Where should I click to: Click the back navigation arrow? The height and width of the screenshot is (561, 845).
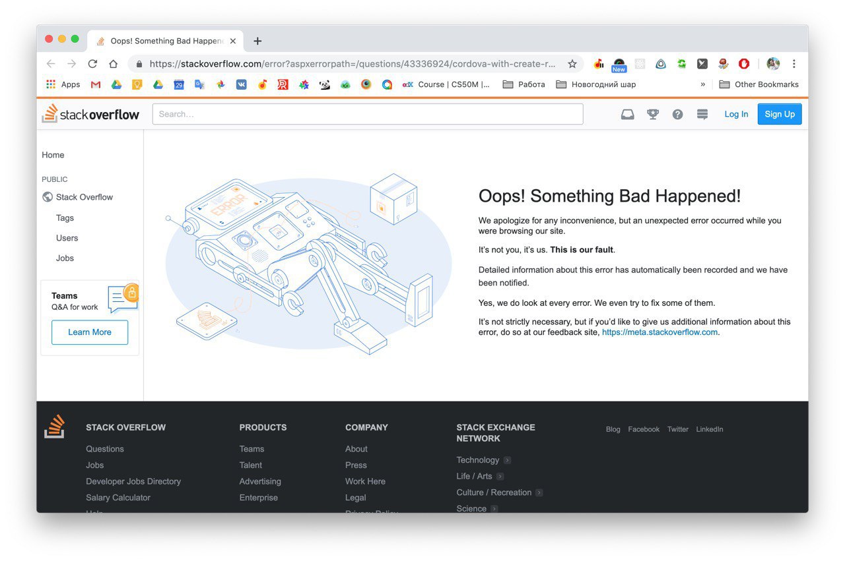click(51, 64)
